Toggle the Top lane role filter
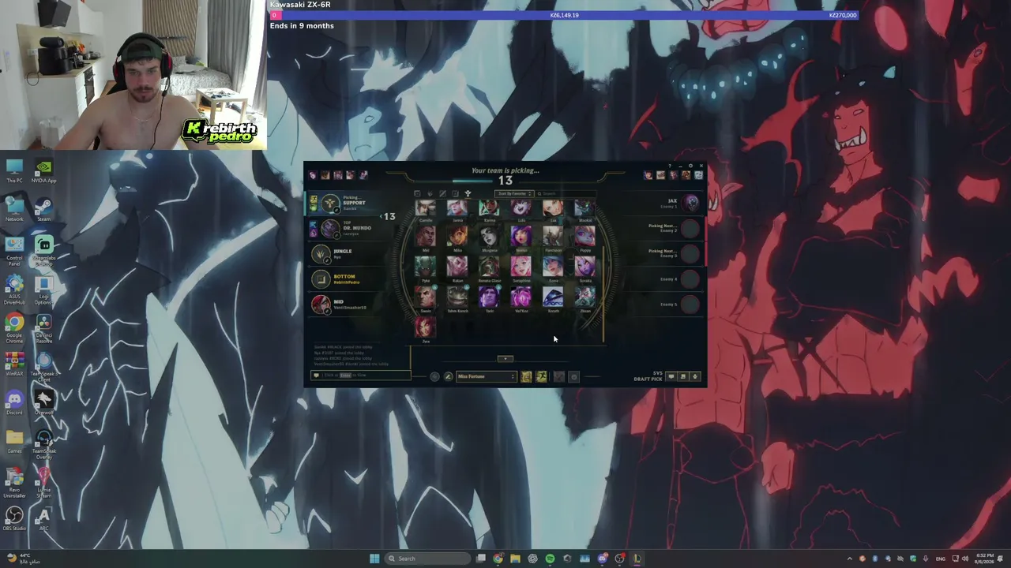The image size is (1011, 568). click(x=417, y=193)
